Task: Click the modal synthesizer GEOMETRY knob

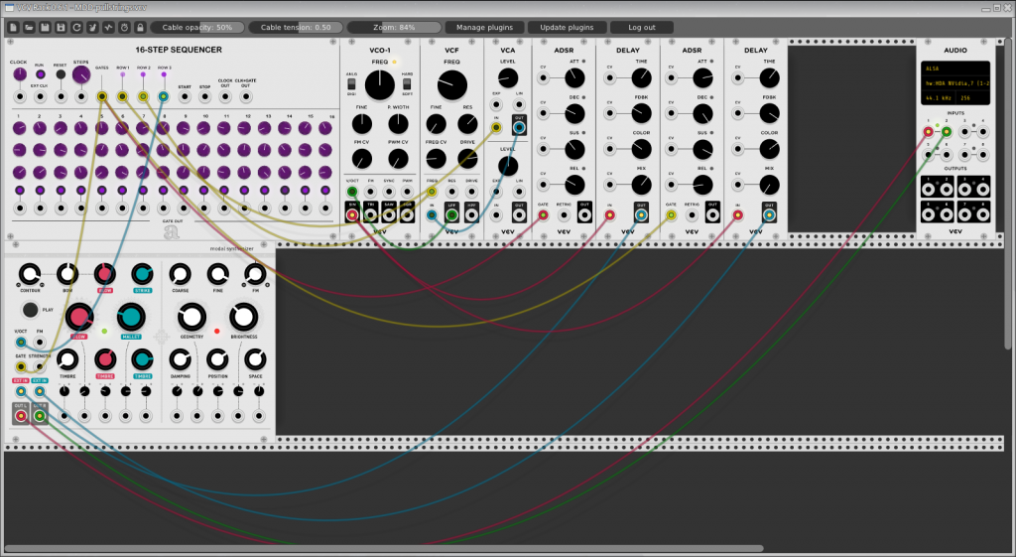Action: 191,317
